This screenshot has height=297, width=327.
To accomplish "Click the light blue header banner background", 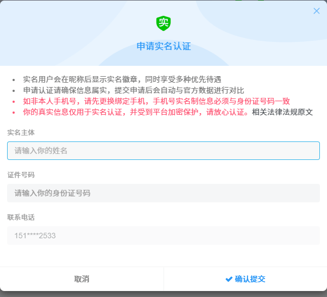I will 65,33.
